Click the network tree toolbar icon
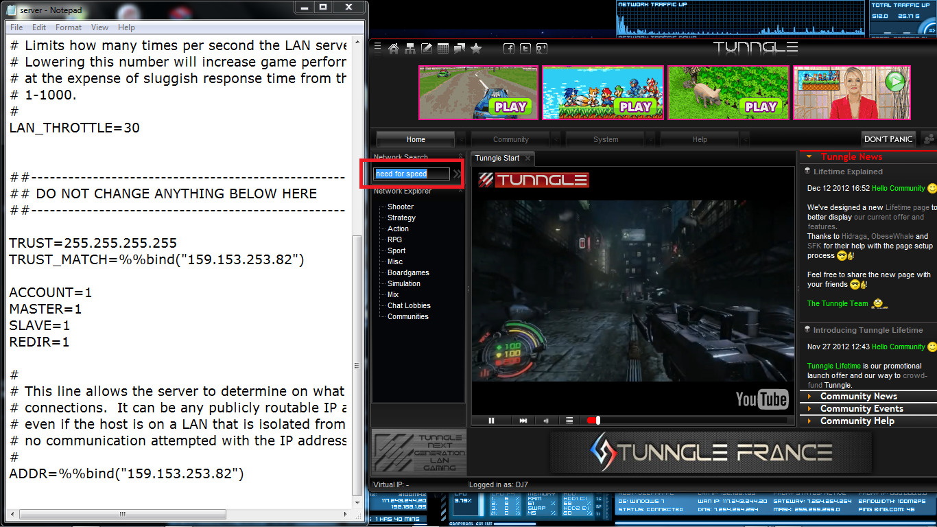937x527 pixels. click(x=410, y=48)
